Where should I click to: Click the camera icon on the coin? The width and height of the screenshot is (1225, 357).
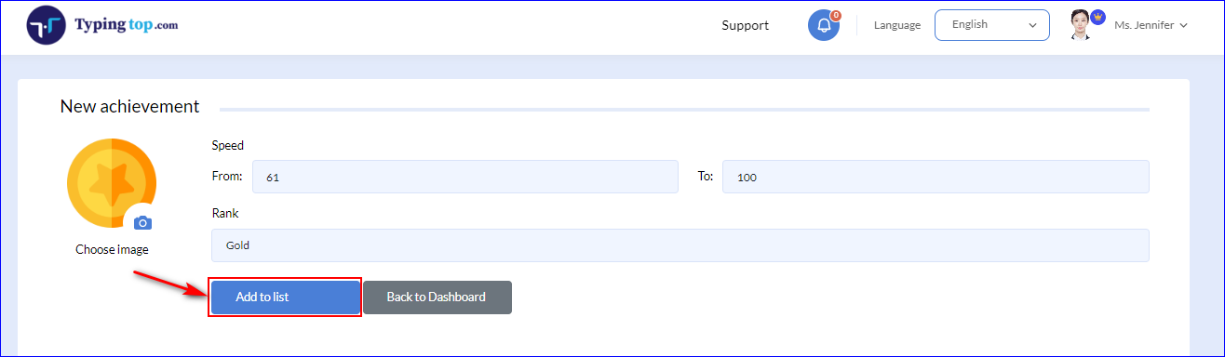click(x=142, y=222)
